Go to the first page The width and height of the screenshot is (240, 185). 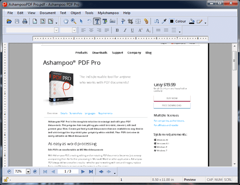[45, 171]
